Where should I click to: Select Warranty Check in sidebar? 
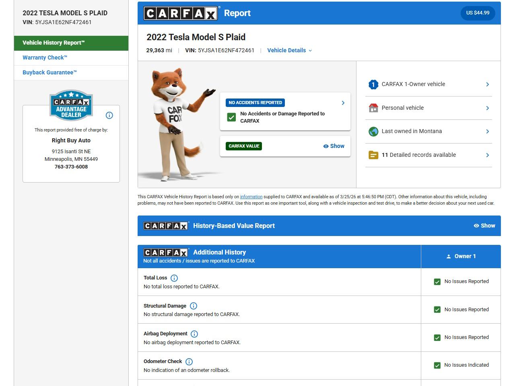click(x=45, y=57)
